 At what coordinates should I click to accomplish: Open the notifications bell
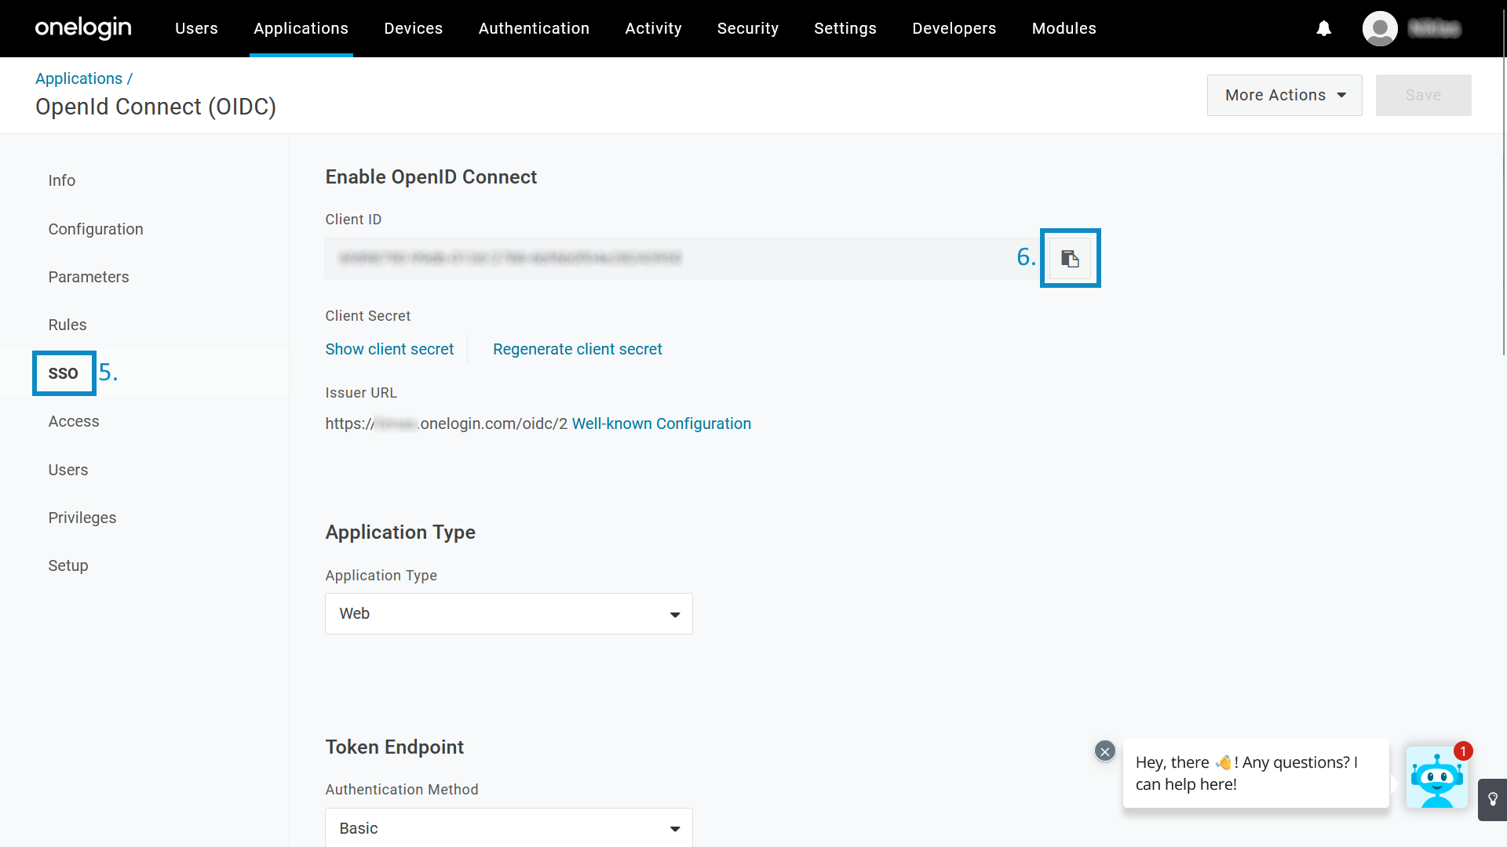pos(1324,28)
